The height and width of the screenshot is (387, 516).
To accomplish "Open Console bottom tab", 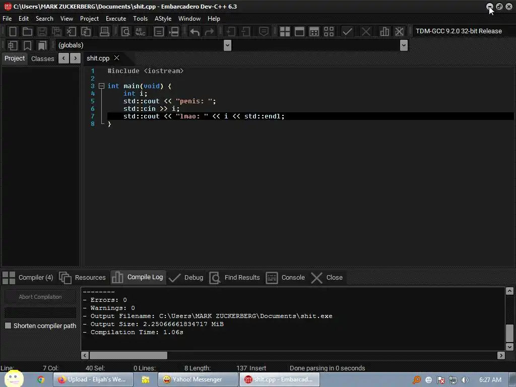I will click(x=285, y=278).
